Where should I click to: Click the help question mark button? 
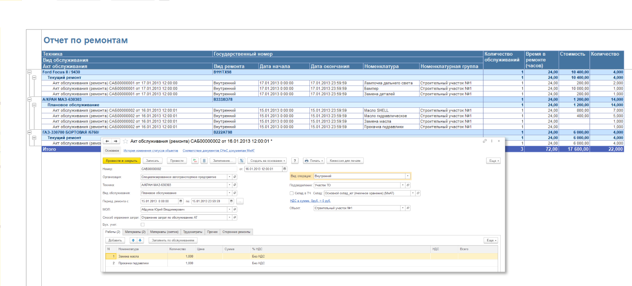295,161
